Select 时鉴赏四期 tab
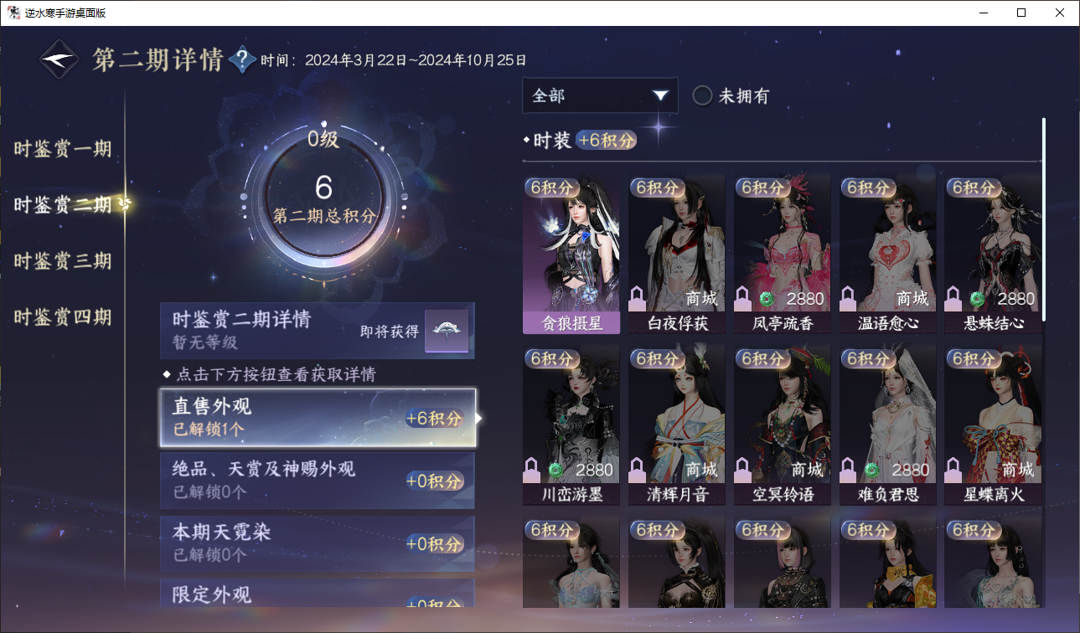The image size is (1080, 633). click(63, 316)
